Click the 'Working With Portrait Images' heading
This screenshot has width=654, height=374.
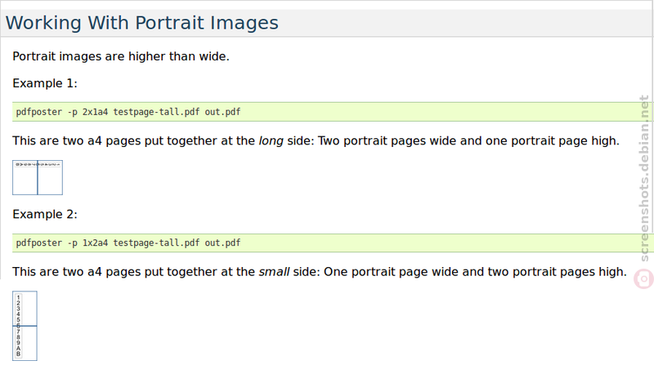pyautogui.click(x=141, y=23)
